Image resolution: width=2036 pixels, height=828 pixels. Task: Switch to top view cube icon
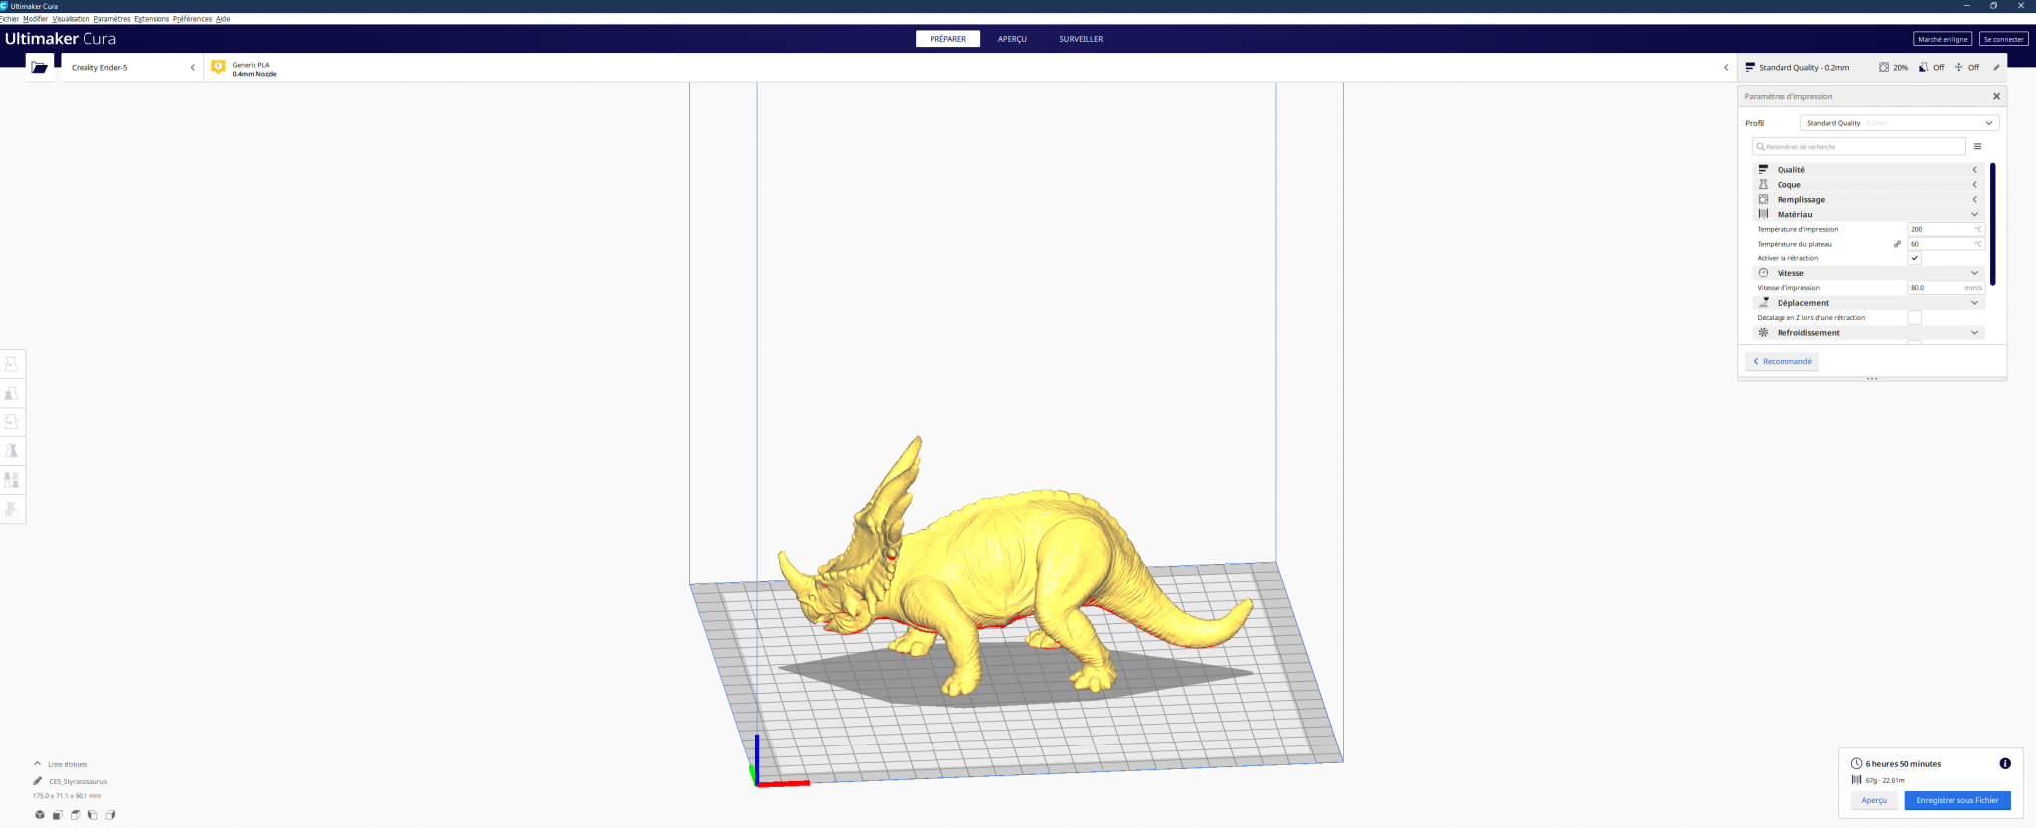point(76,815)
